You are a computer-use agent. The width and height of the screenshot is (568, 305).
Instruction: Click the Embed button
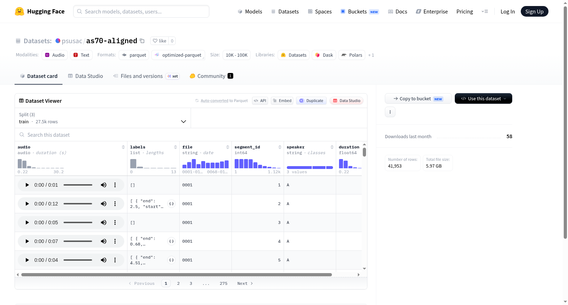[282, 101]
